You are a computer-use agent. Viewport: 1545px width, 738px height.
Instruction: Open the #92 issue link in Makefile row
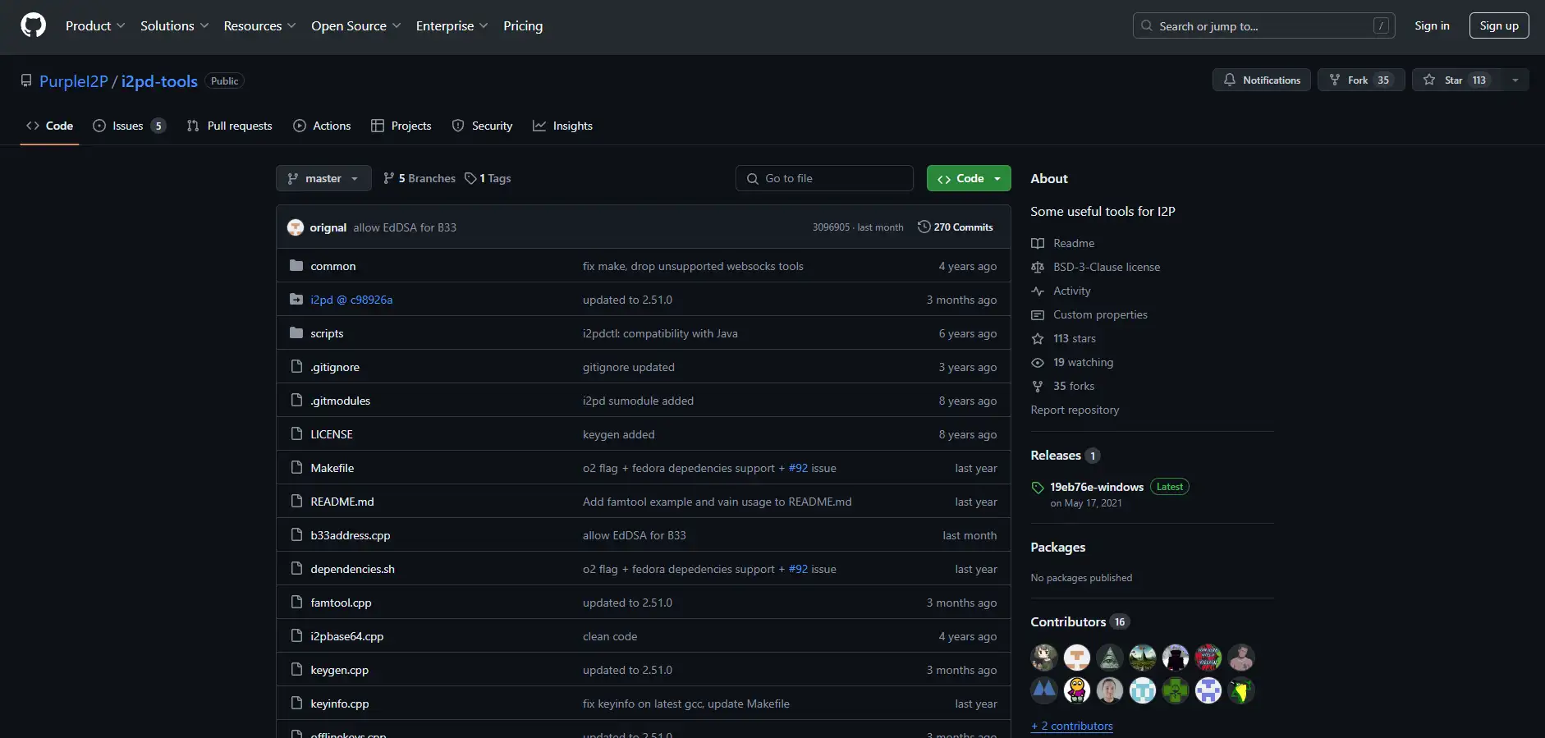click(798, 468)
